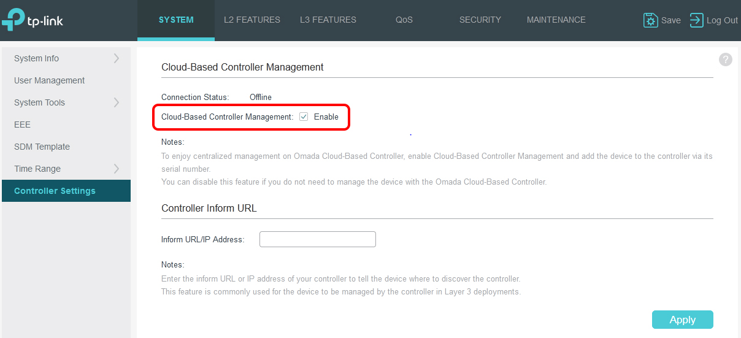Click the Log Out arrow icon

coord(696,20)
